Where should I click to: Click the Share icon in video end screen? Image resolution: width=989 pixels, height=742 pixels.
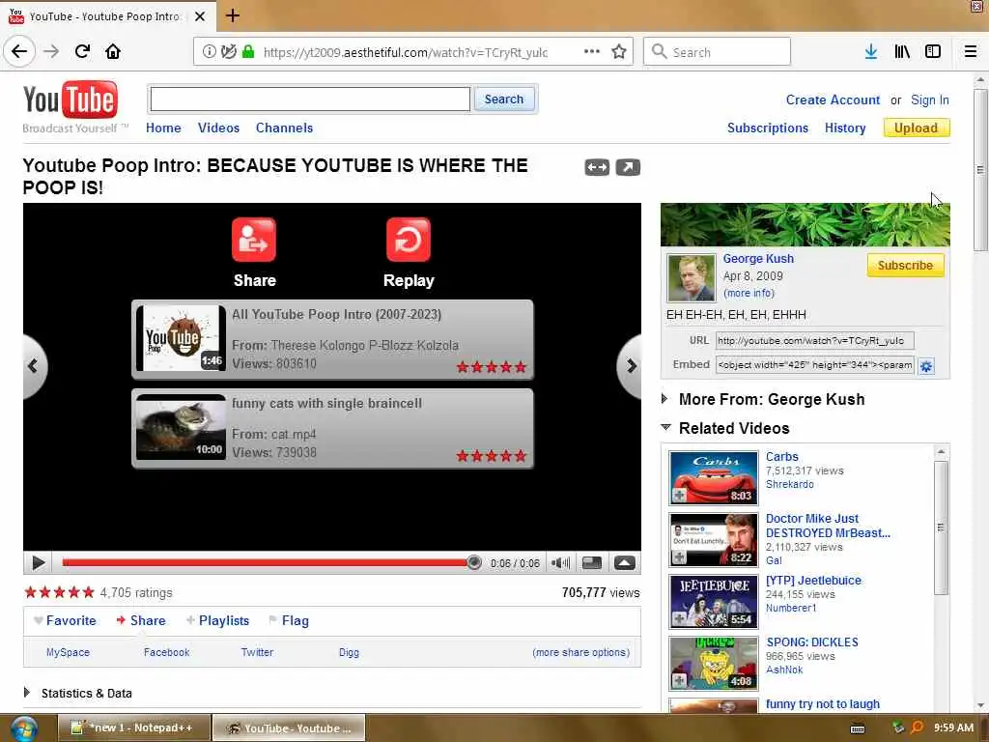click(x=254, y=240)
